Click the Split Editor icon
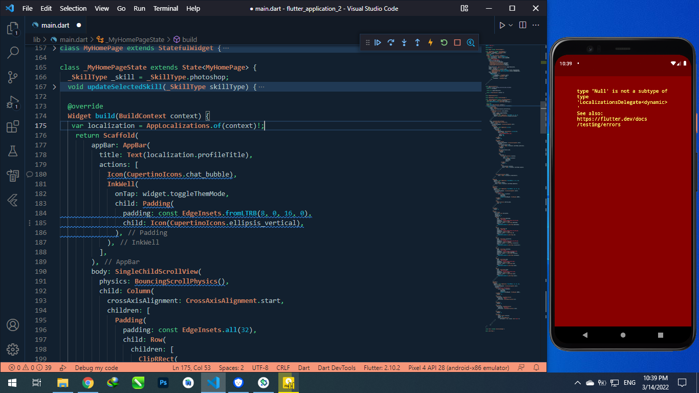The image size is (699, 393). 522,25
